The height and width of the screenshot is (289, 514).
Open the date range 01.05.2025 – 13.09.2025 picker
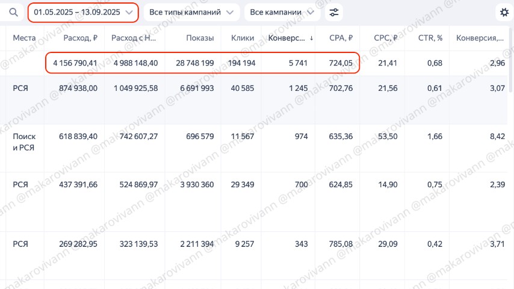click(x=83, y=12)
